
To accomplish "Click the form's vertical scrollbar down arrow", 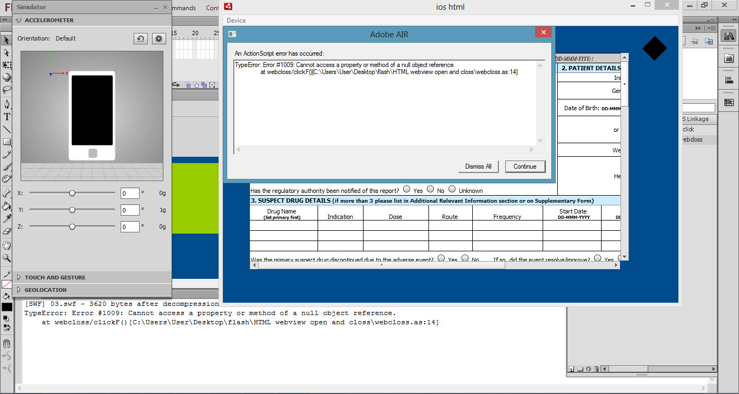I will [624, 257].
